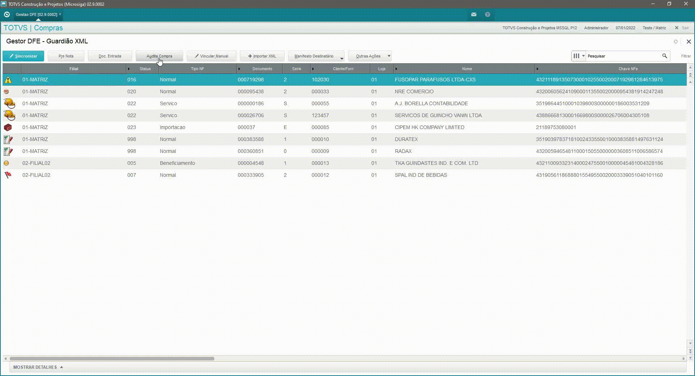The image size is (695, 376).
Task: Click helmet icon on SERVICOS DE GUINCHO VANIN row
Action: click(9, 115)
